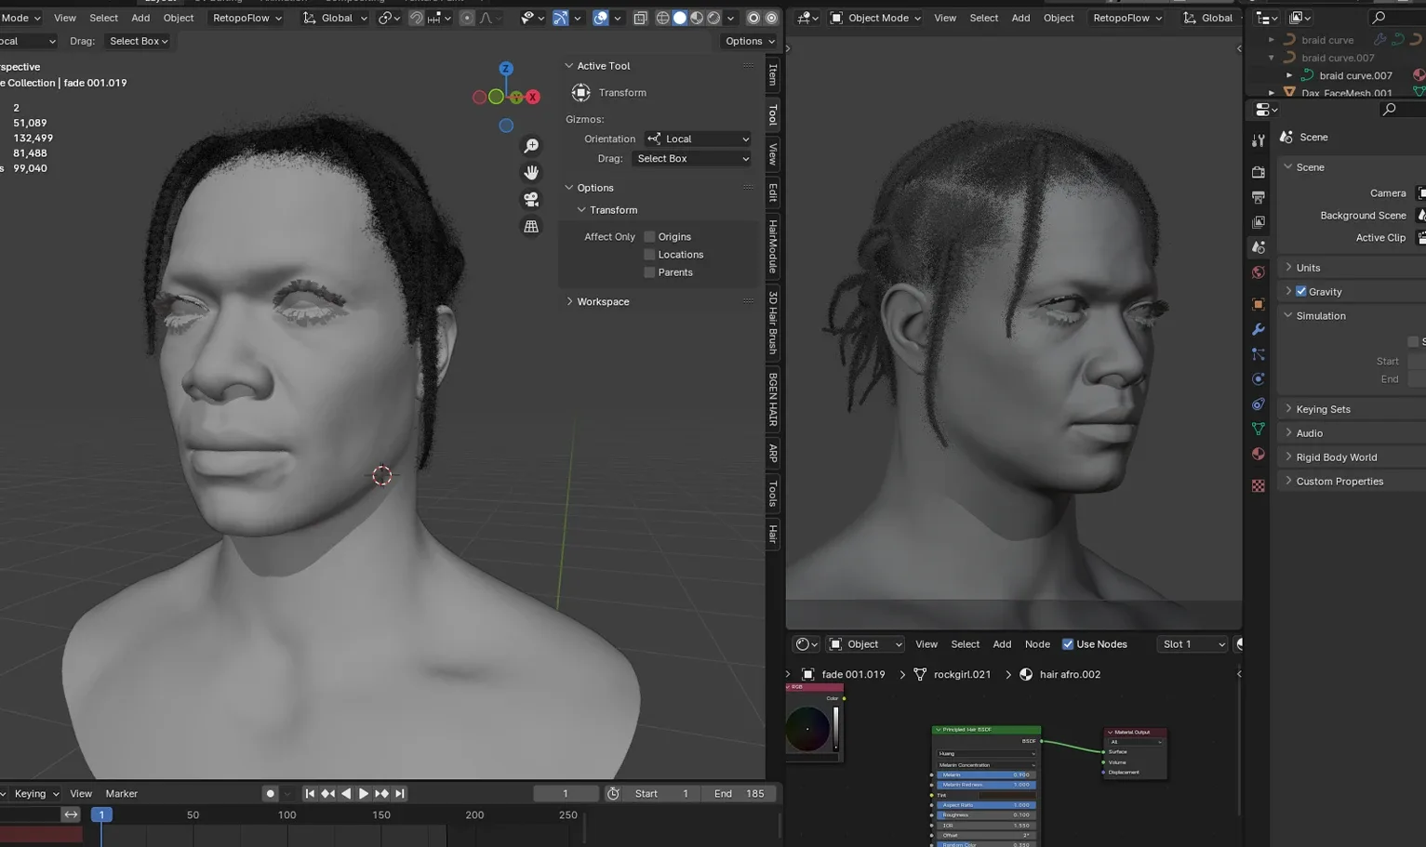Enable Affect Only Origins checkbox
This screenshot has height=847, width=1426.
click(x=649, y=237)
